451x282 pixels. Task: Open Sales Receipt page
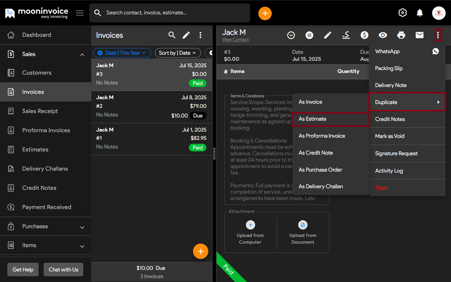click(45, 111)
